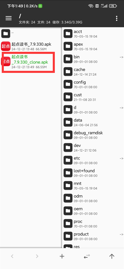Select the 起点读书_7.9.330.apk app icon
The height and width of the screenshot is (269, 124).
[6, 46]
